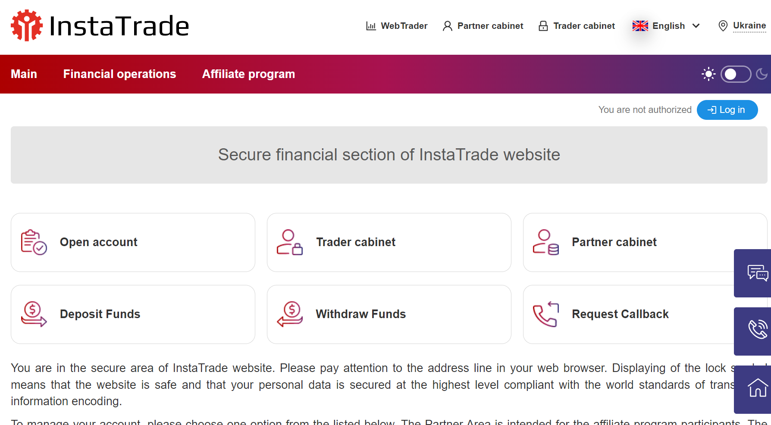
Task: Open Trader cabinet link in header
Action: (x=577, y=26)
